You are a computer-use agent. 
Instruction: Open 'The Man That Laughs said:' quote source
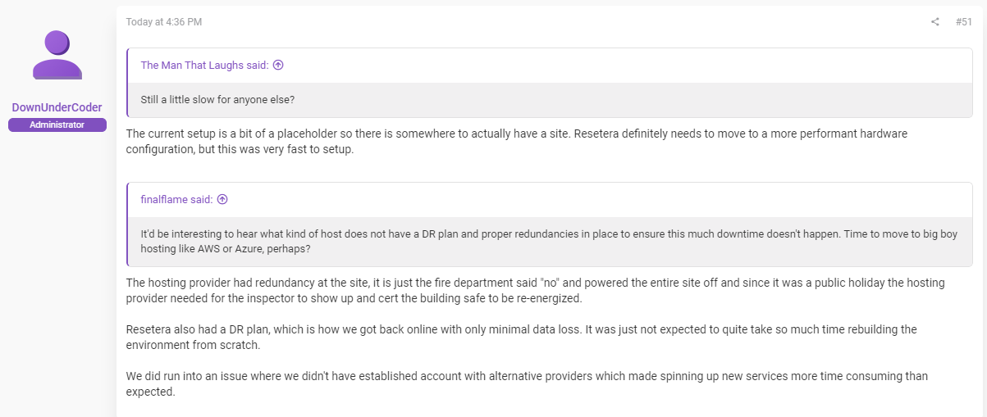point(204,66)
